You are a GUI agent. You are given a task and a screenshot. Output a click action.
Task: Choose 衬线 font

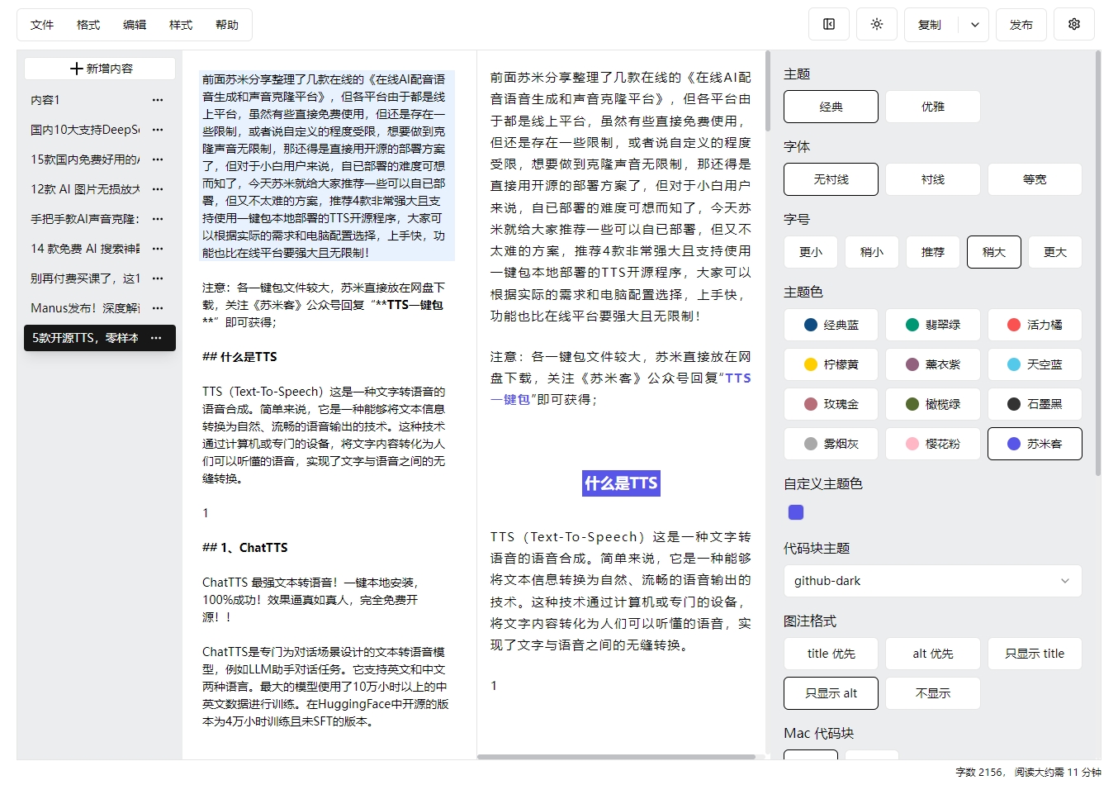pyautogui.click(x=933, y=179)
